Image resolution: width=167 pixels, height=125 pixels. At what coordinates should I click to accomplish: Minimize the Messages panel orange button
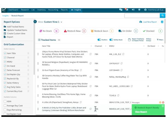coord(160,102)
